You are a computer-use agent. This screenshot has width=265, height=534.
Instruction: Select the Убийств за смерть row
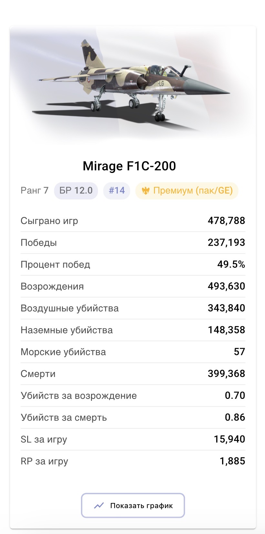[x=133, y=417]
